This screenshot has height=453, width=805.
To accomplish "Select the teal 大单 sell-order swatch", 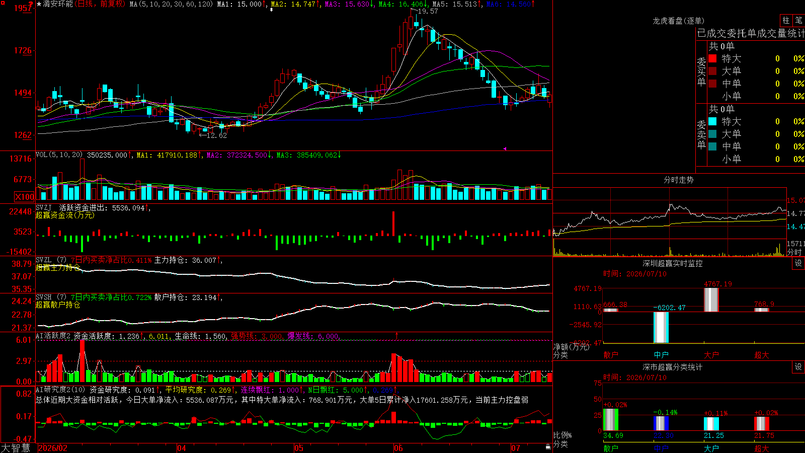I will coord(712,134).
